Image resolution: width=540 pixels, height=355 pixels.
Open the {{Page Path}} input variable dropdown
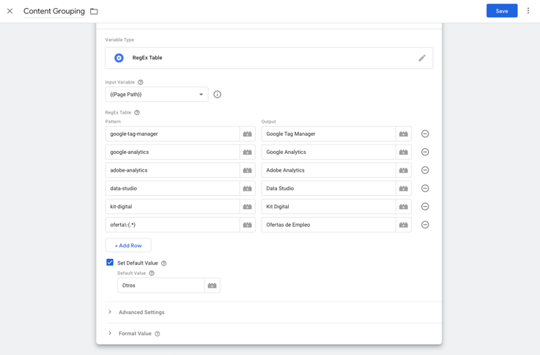coord(157,95)
